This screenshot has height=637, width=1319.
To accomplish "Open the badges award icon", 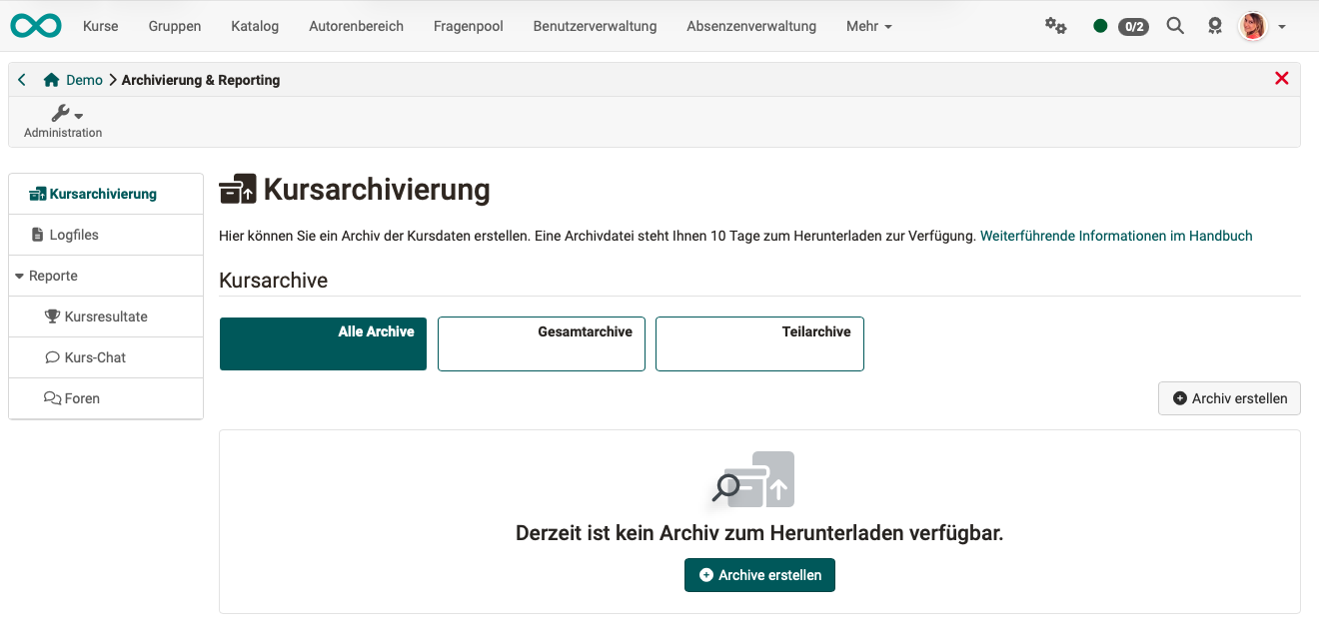I will coord(1215,26).
